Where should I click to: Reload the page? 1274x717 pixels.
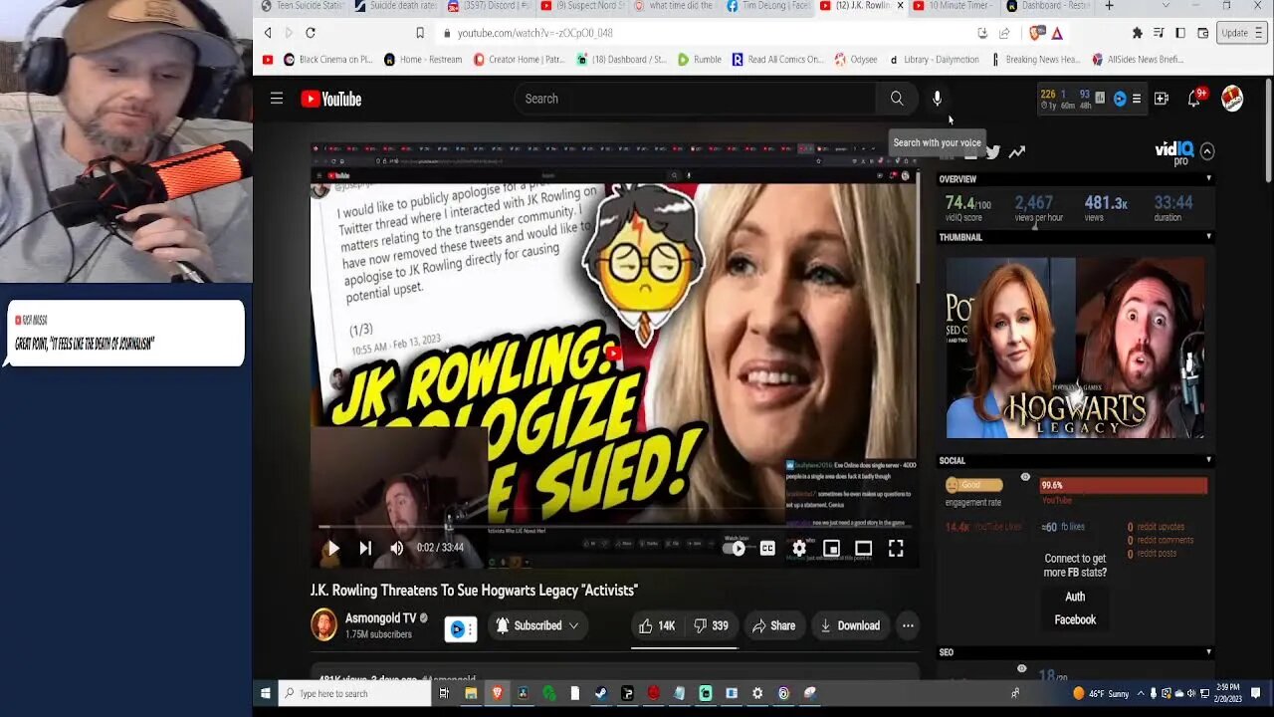pos(311,33)
